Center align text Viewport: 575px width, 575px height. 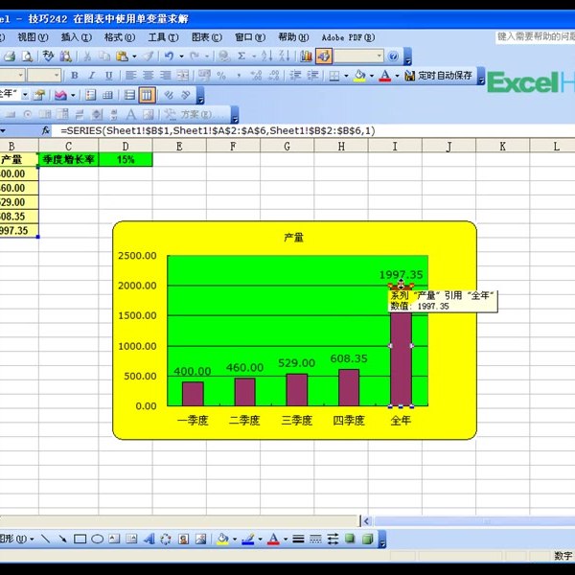[148, 76]
